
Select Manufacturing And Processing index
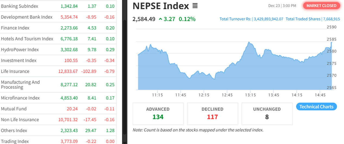(x=20, y=84)
